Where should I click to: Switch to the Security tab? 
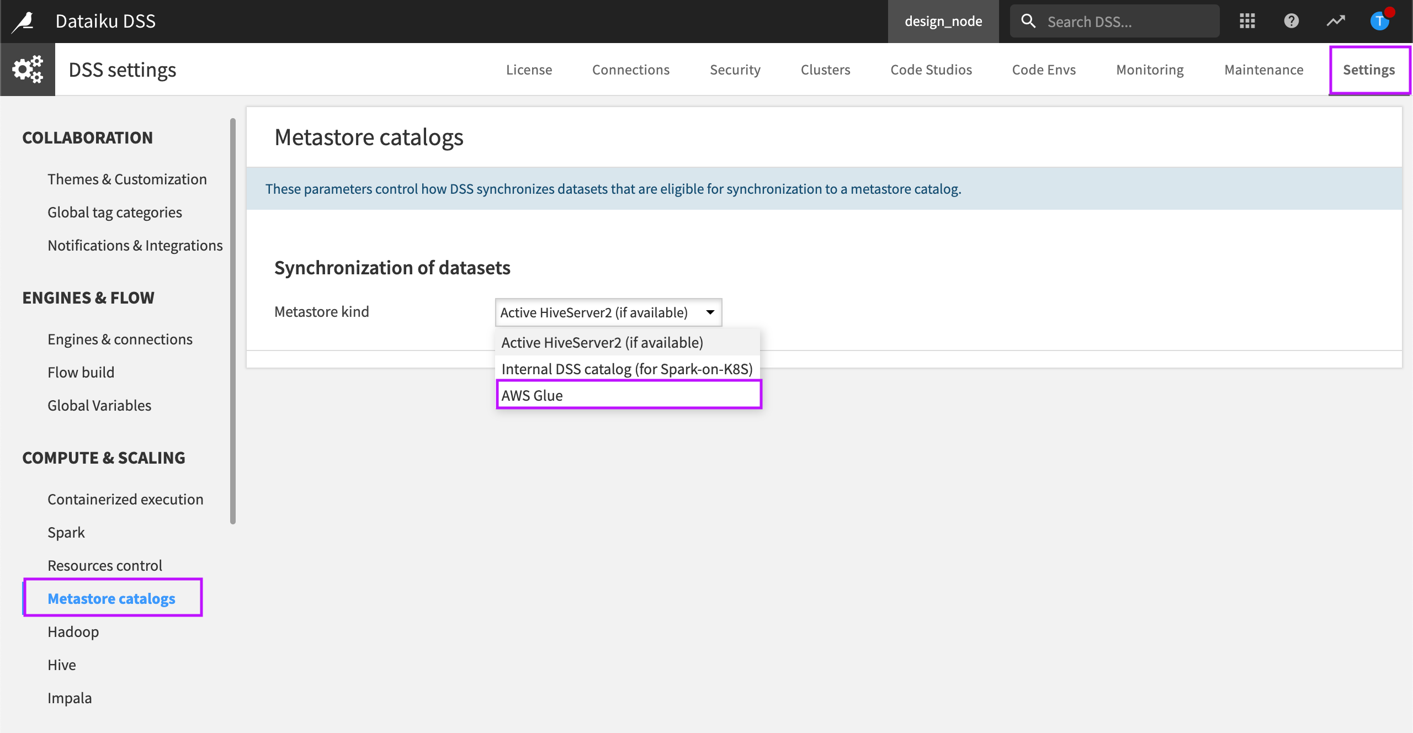click(x=735, y=70)
